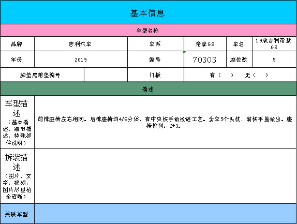The image size is (297, 224).
Task: Click the 品牌 label cell
Action: [17, 44]
